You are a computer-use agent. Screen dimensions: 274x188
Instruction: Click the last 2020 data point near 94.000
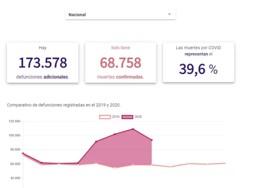tap(152, 140)
